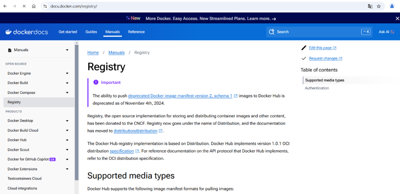Click the sidebar vertical scrollbar
This screenshot has width=400, height=194.
[x=77, y=112]
